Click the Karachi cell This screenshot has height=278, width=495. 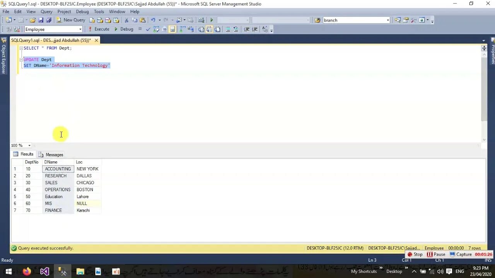click(x=87, y=210)
